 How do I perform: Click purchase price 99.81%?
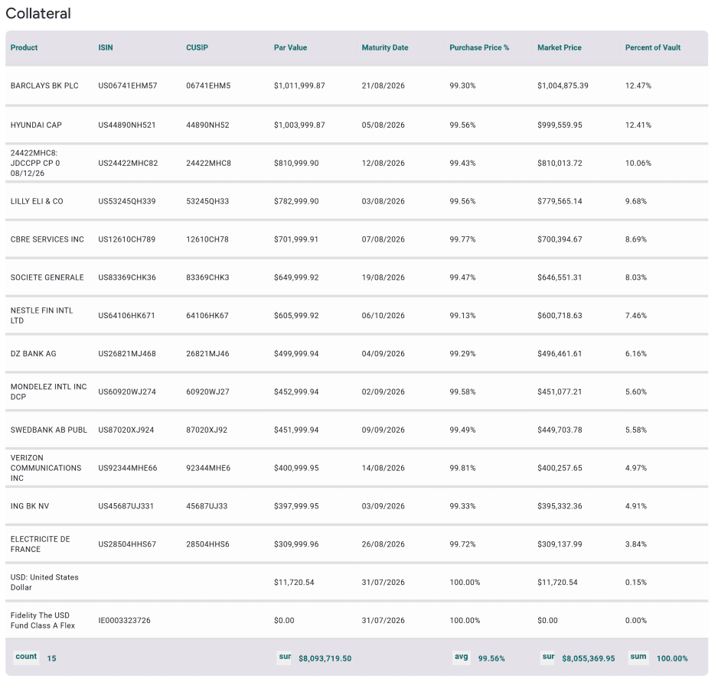click(x=462, y=468)
